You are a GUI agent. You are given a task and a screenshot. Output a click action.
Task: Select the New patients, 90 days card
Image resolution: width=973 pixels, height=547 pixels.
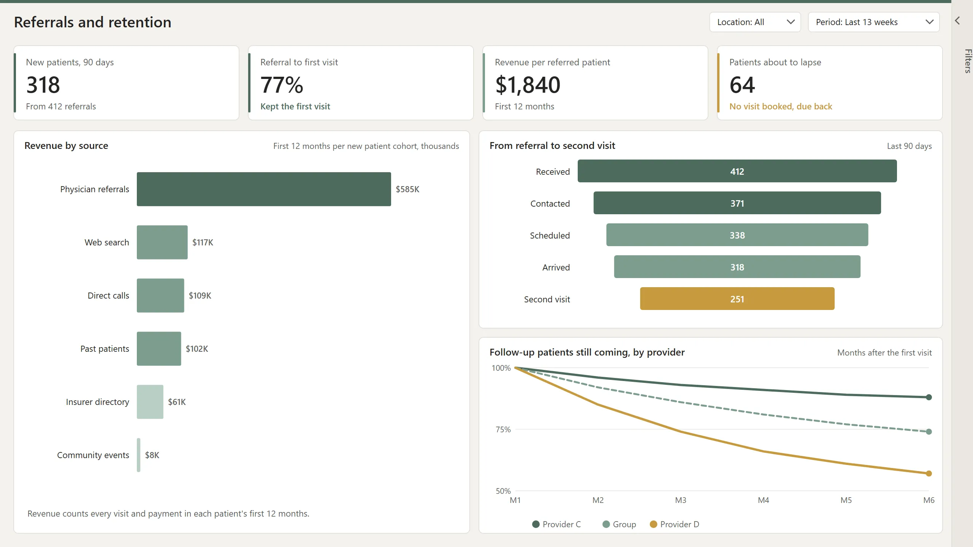click(x=126, y=83)
